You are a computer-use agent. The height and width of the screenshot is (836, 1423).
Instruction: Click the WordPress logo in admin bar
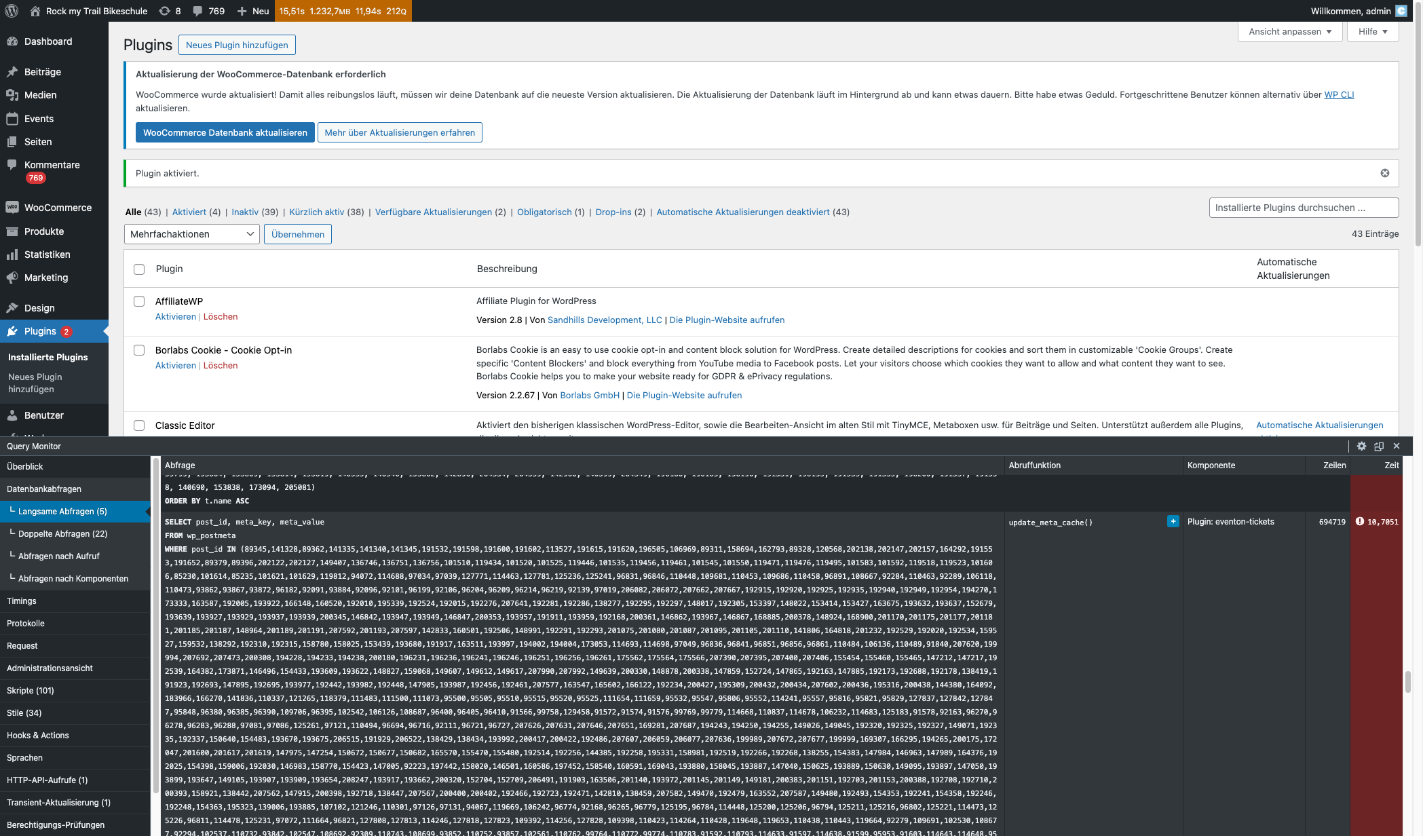pos(11,11)
